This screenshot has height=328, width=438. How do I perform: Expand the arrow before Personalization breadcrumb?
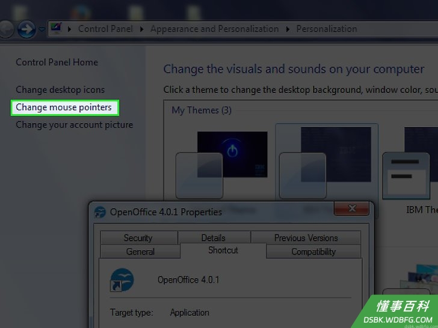click(x=288, y=29)
